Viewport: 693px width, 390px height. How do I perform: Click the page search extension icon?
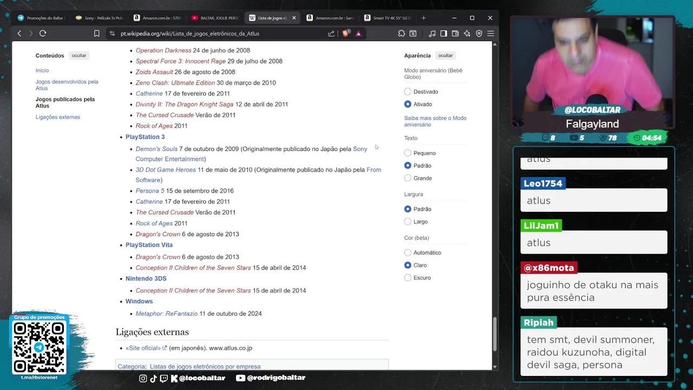coord(413,34)
